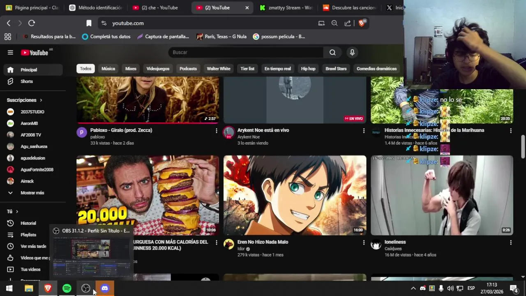Open options for Arykent Noe stream
Image resolution: width=526 pixels, height=296 pixels.
363,131
